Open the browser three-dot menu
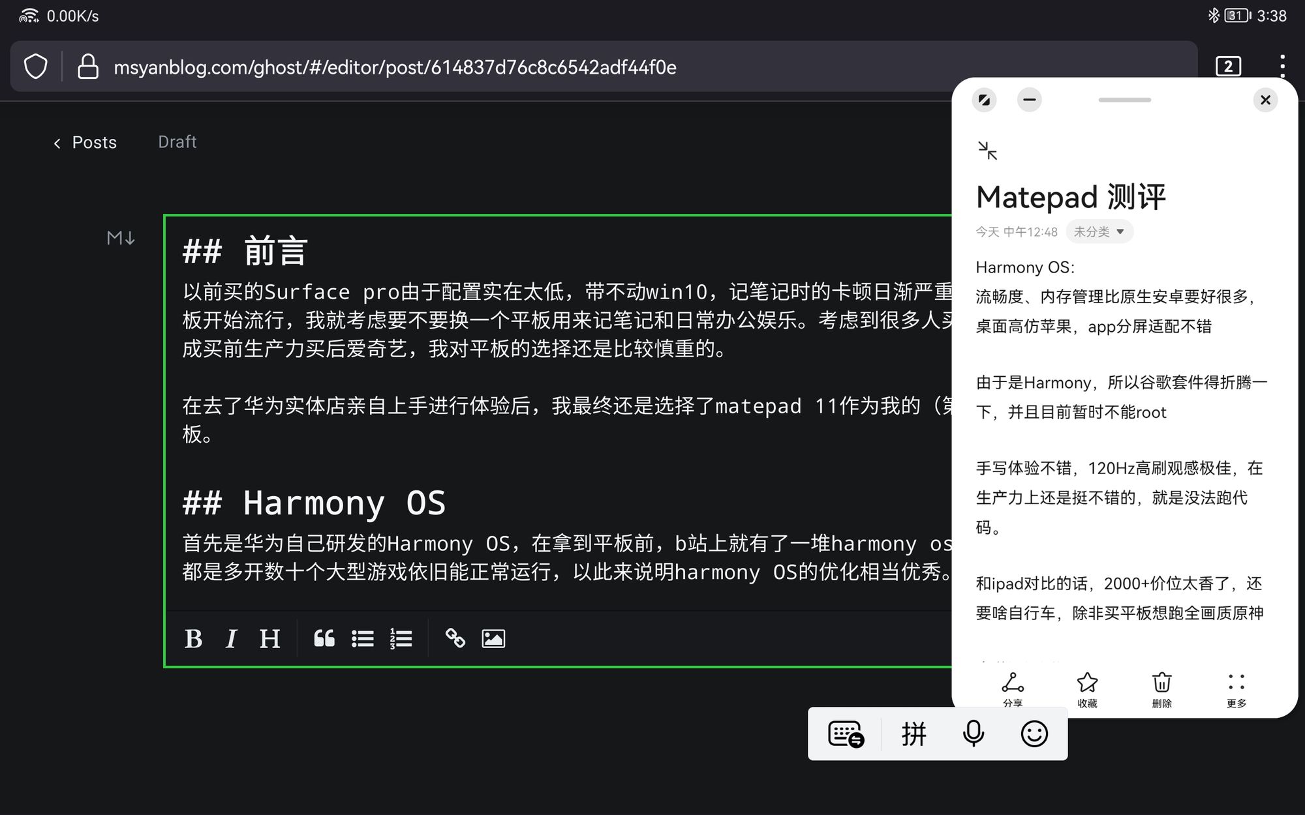 click(x=1283, y=67)
